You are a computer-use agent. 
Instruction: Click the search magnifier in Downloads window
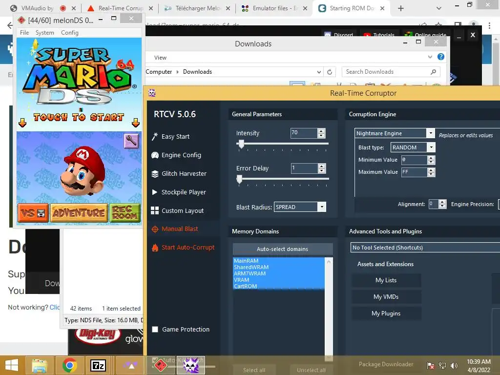(x=433, y=72)
